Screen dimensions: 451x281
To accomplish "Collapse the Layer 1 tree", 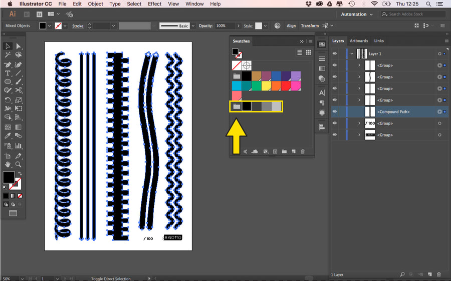I will point(352,53).
